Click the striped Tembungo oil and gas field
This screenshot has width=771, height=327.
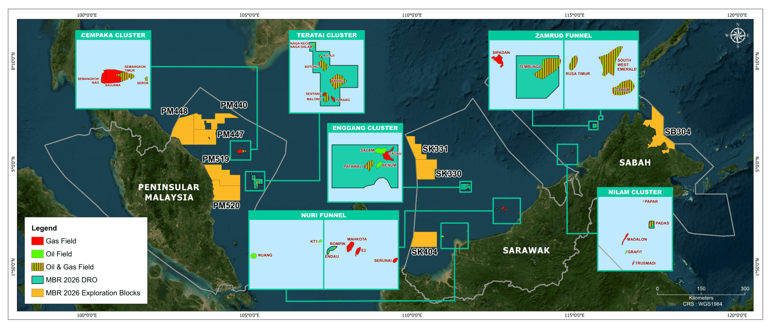(x=548, y=69)
